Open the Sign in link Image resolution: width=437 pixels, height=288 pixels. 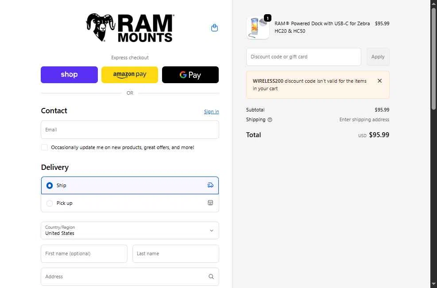point(211,111)
